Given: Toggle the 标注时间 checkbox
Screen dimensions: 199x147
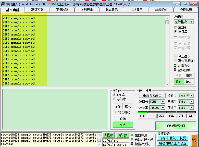Looking at the screenshot, I should (x=175, y=44).
